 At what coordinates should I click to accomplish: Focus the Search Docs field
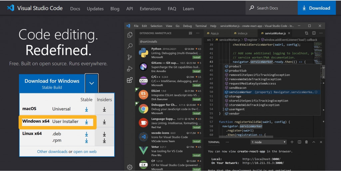point(272,8)
